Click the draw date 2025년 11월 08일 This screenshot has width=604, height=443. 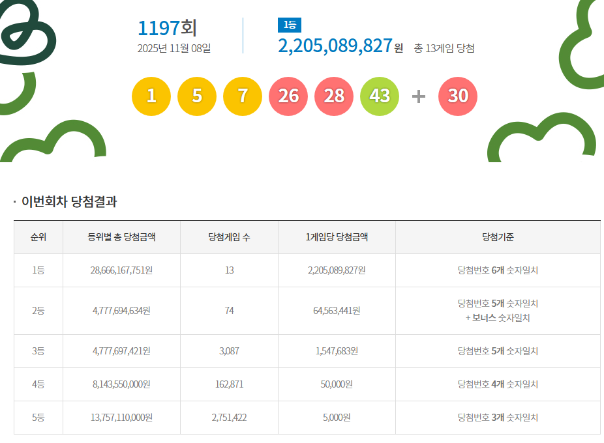click(x=174, y=48)
